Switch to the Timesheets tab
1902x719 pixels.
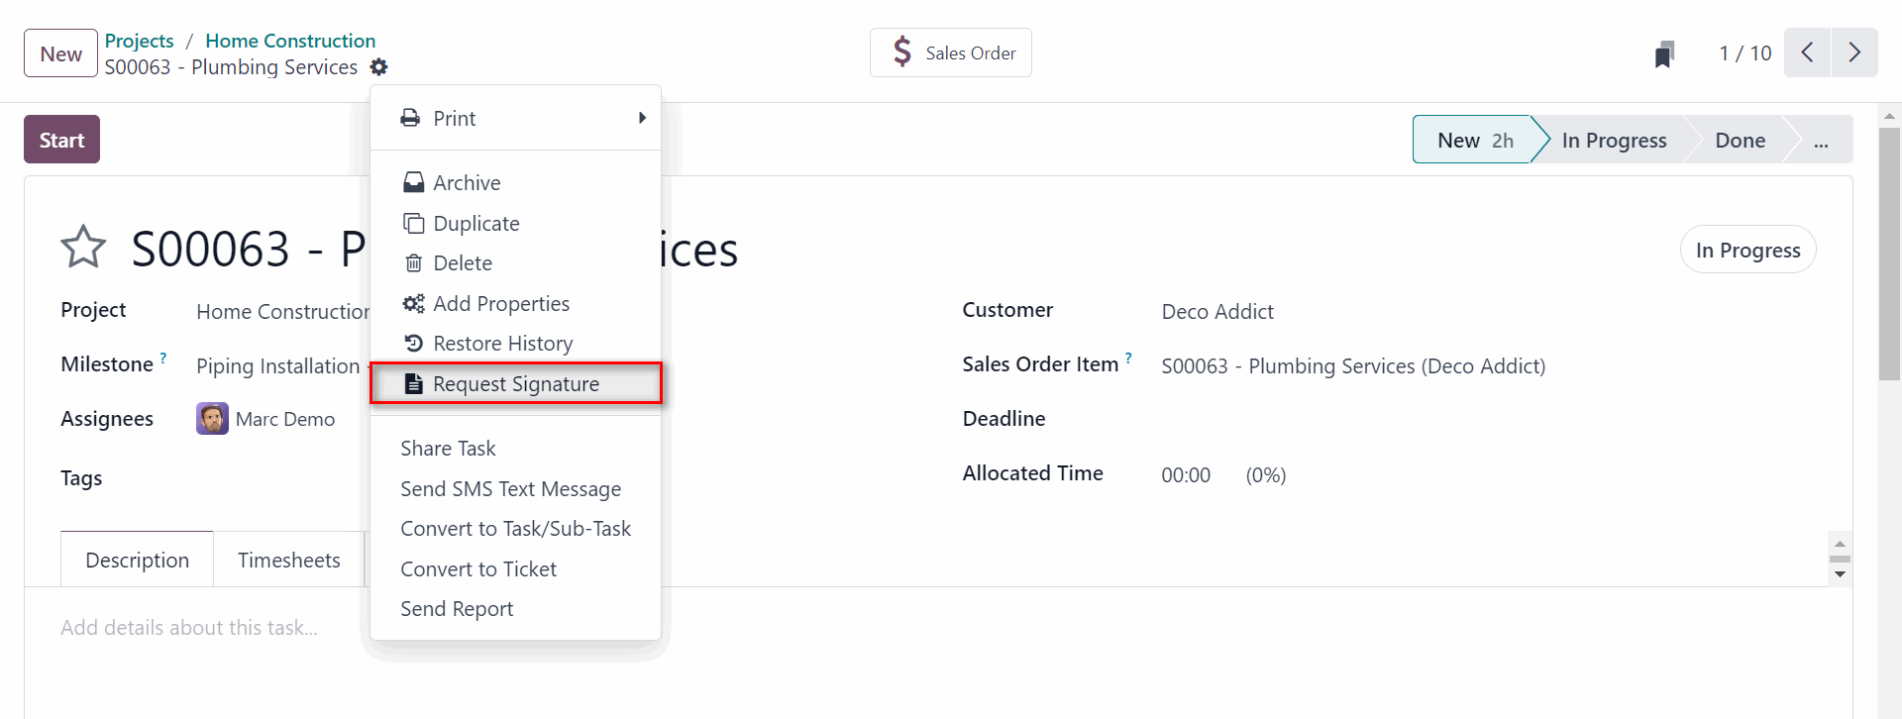[288, 561]
